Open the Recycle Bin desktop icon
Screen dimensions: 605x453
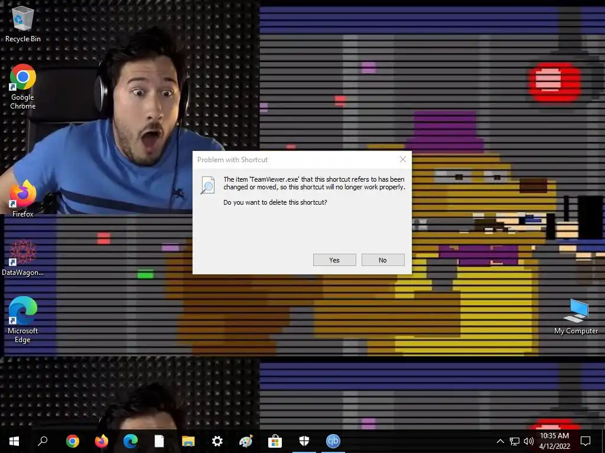click(23, 24)
